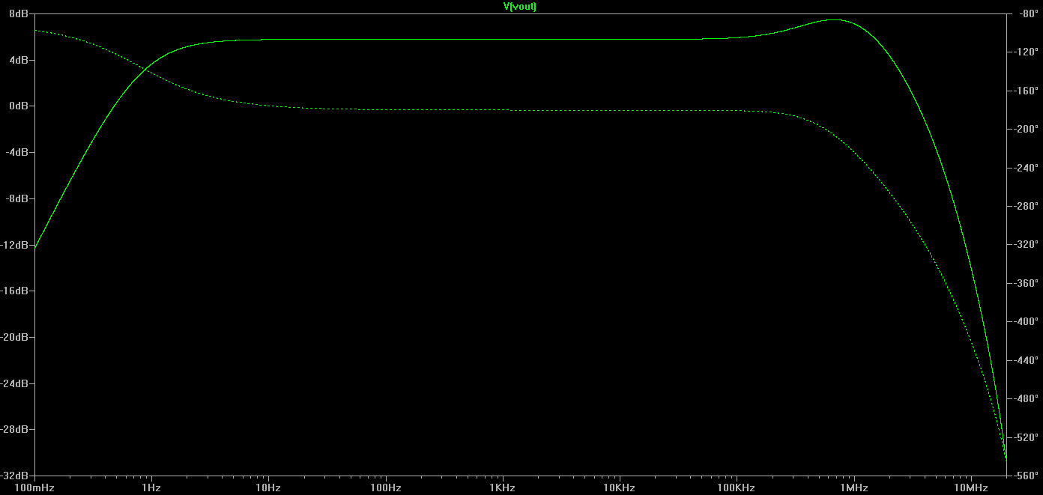Click the -24dB magnitude axis label
The image size is (1043, 495).
coord(16,383)
